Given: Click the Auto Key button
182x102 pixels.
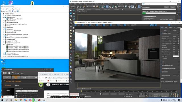Looking at the screenshot, I should pyautogui.click(x=156, y=94).
